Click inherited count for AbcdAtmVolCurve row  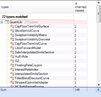(75, 31)
